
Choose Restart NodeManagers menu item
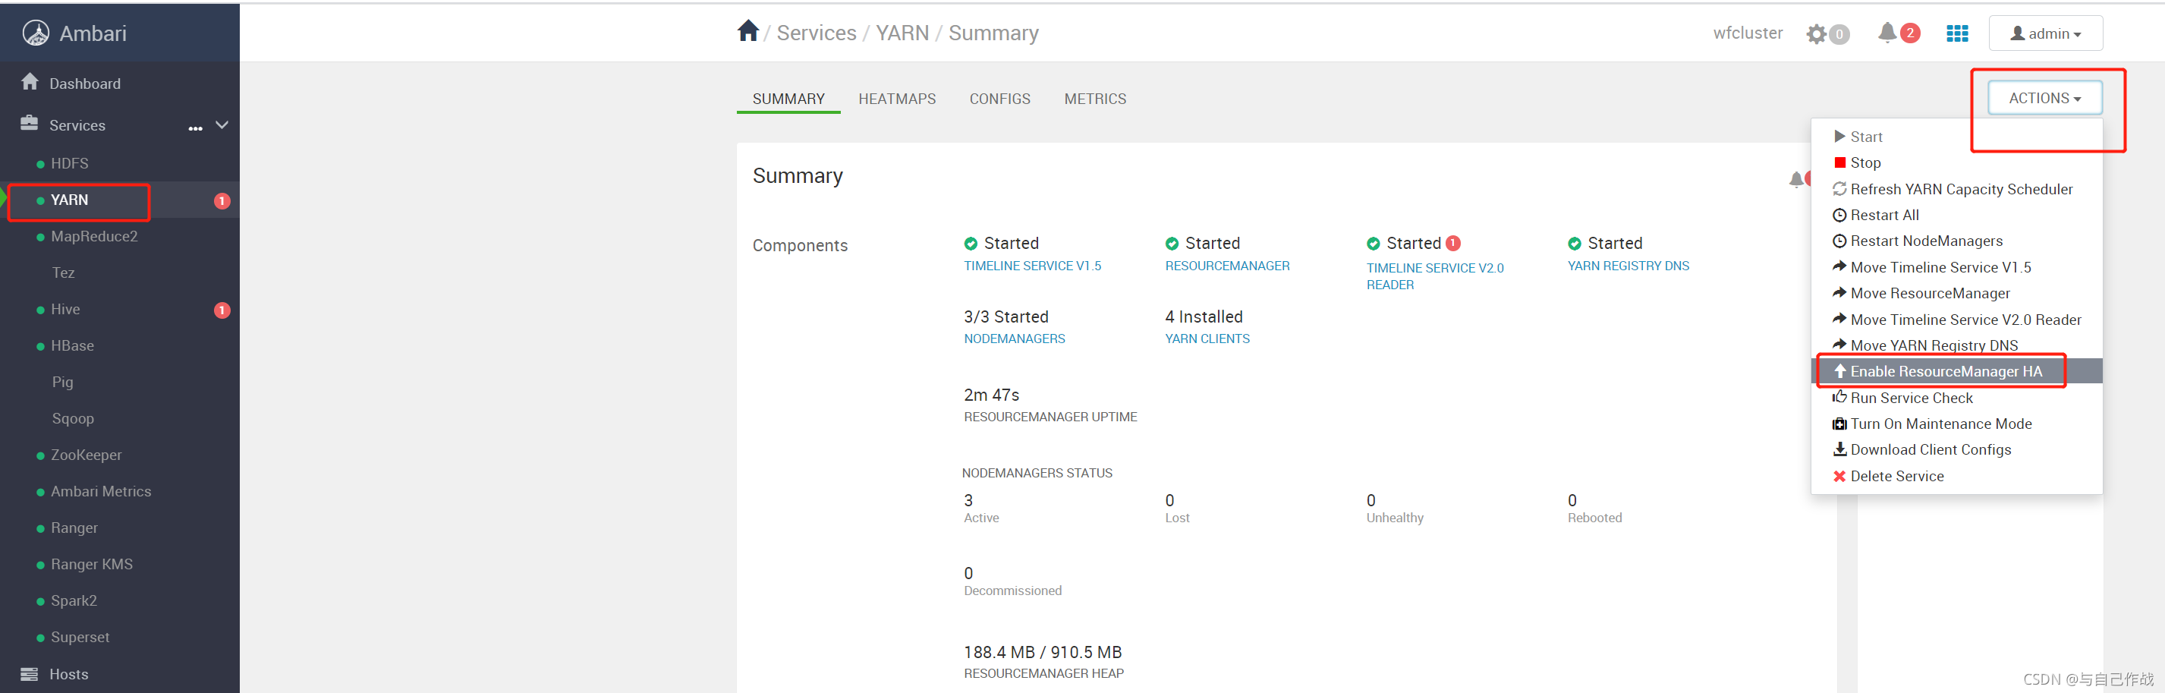(1956, 241)
